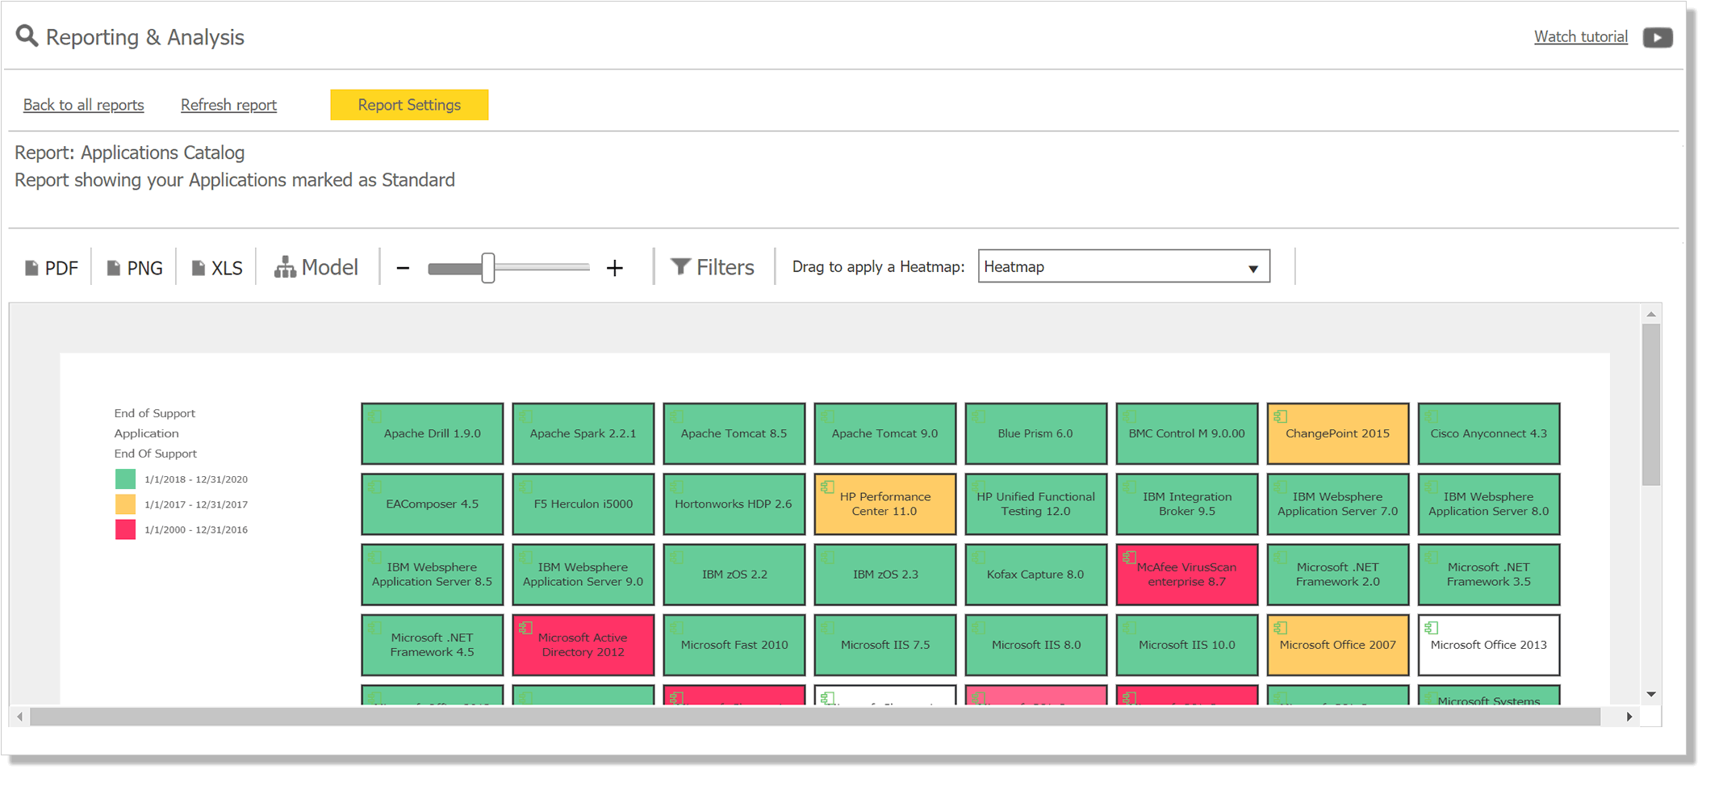Select IBM Websphere Application Server 8.5 tile
The height and width of the screenshot is (807, 1727).
(432, 574)
